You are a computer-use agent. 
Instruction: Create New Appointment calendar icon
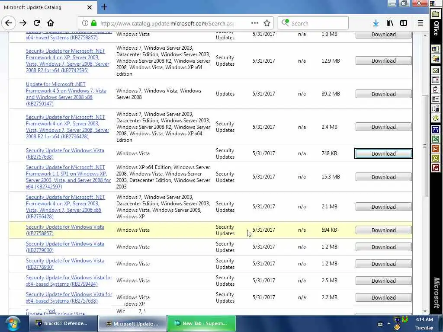[435, 80]
